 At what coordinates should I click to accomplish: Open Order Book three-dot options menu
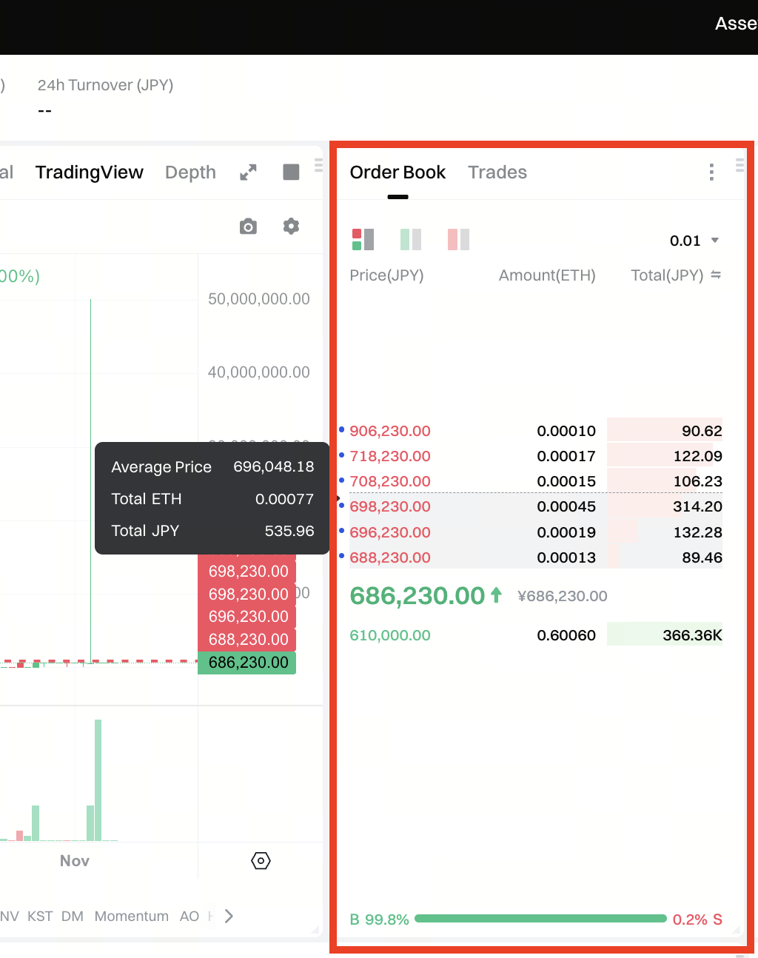coord(711,172)
